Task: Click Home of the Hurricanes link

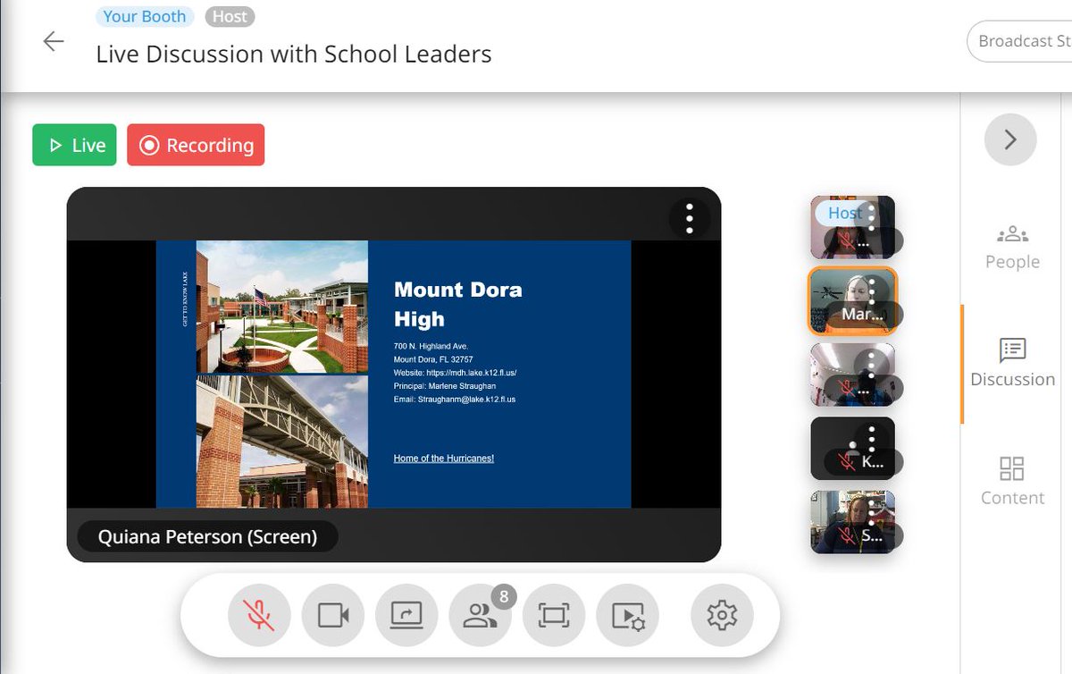Action: 444,459
